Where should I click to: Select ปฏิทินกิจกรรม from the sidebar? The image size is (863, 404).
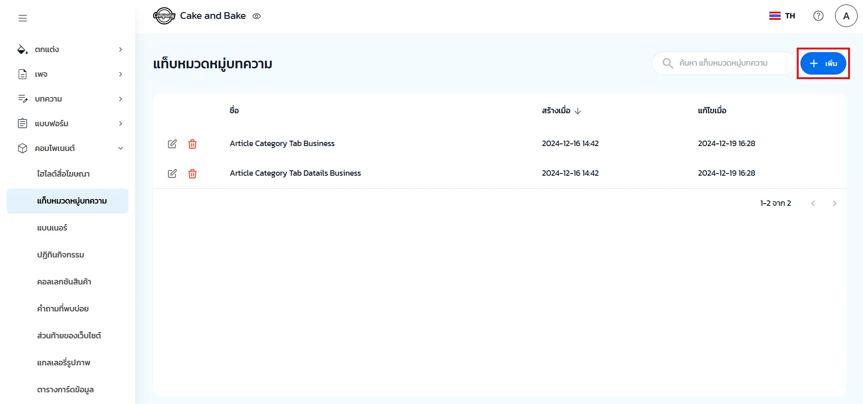point(60,255)
